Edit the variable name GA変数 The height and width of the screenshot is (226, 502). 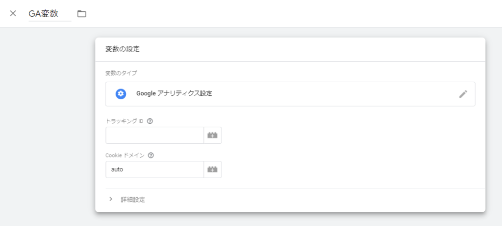[x=50, y=14]
